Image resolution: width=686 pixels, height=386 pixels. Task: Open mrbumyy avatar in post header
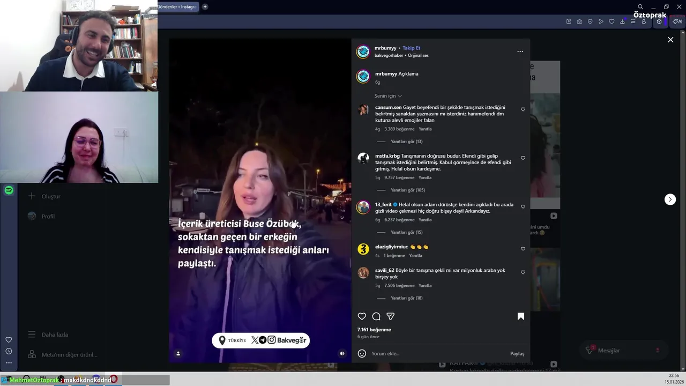(x=363, y=51)
